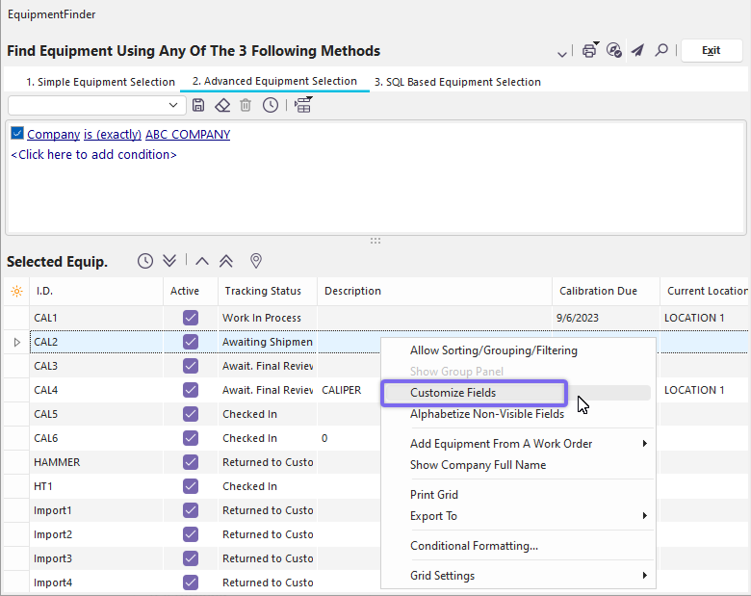
Task: Uncheck the Company condition checkbox
Action: click(x=17, y=134)
